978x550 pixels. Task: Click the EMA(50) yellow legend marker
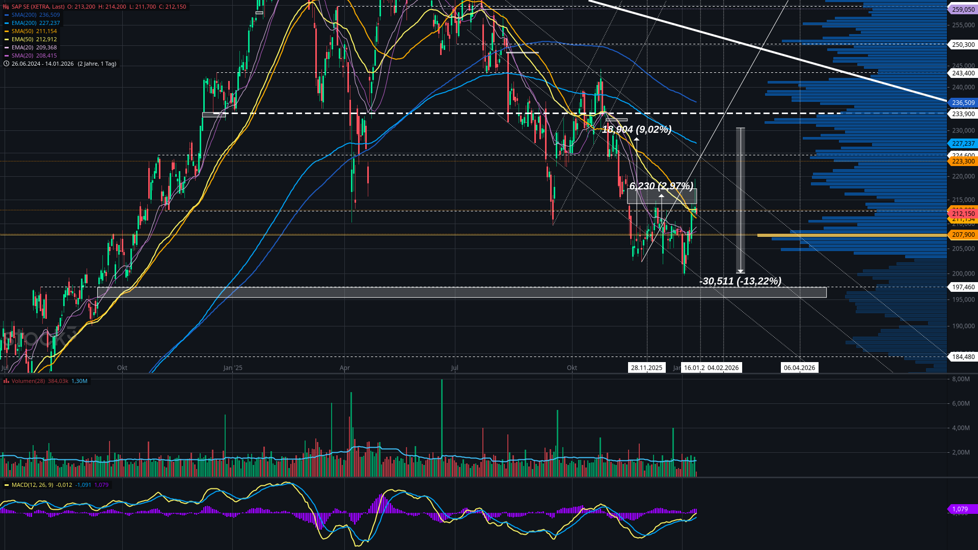(6, 39)
